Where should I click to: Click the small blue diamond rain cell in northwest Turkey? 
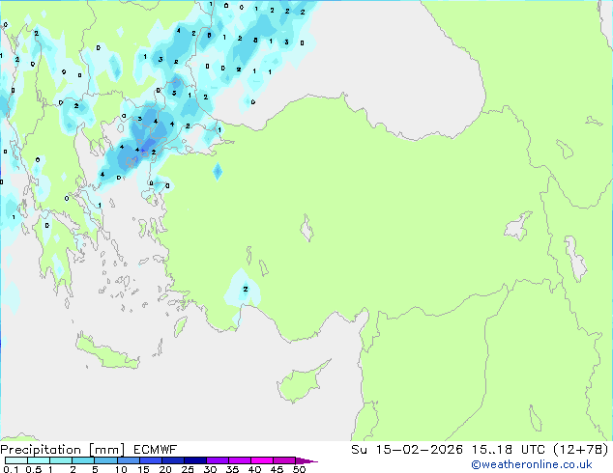(218, 172)
